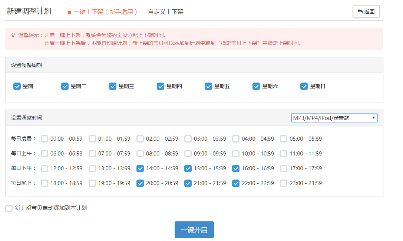Switch to 自定义上下架 tab

pyautogui.click(x=165, y=12)
